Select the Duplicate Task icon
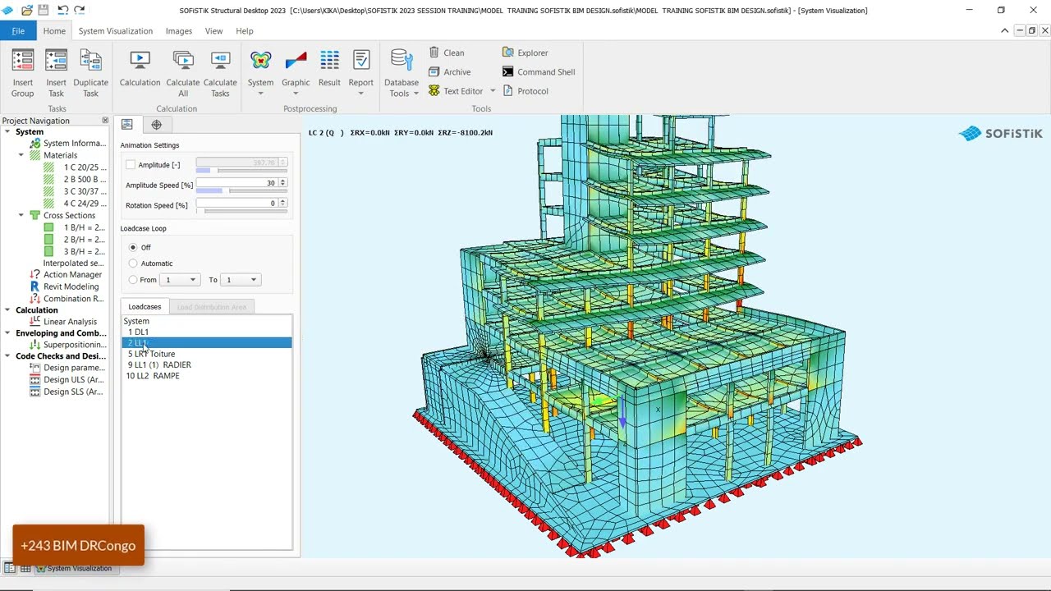Image resolution: width=1051 pixels, height=591 pixels. 90,61
